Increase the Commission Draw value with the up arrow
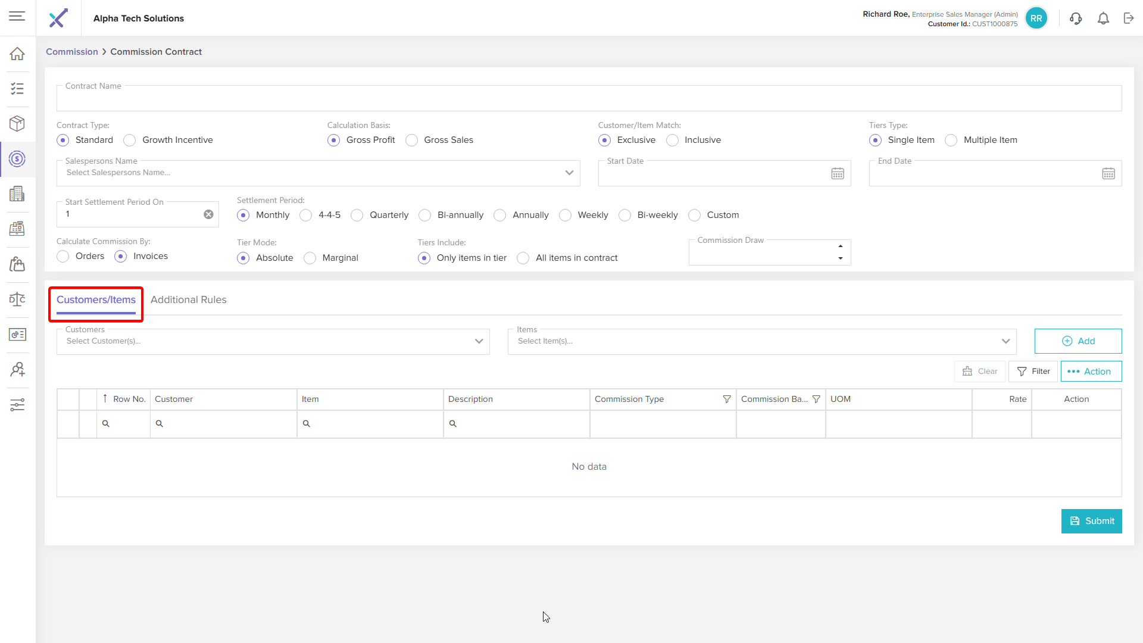This screenshot has width=1143, height=643. 841,246
